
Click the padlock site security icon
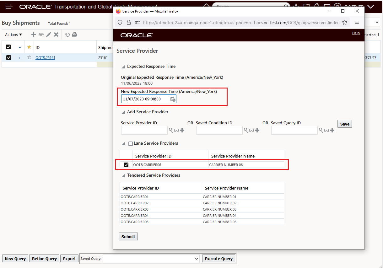pyautogui.click(x=128, y=22)
